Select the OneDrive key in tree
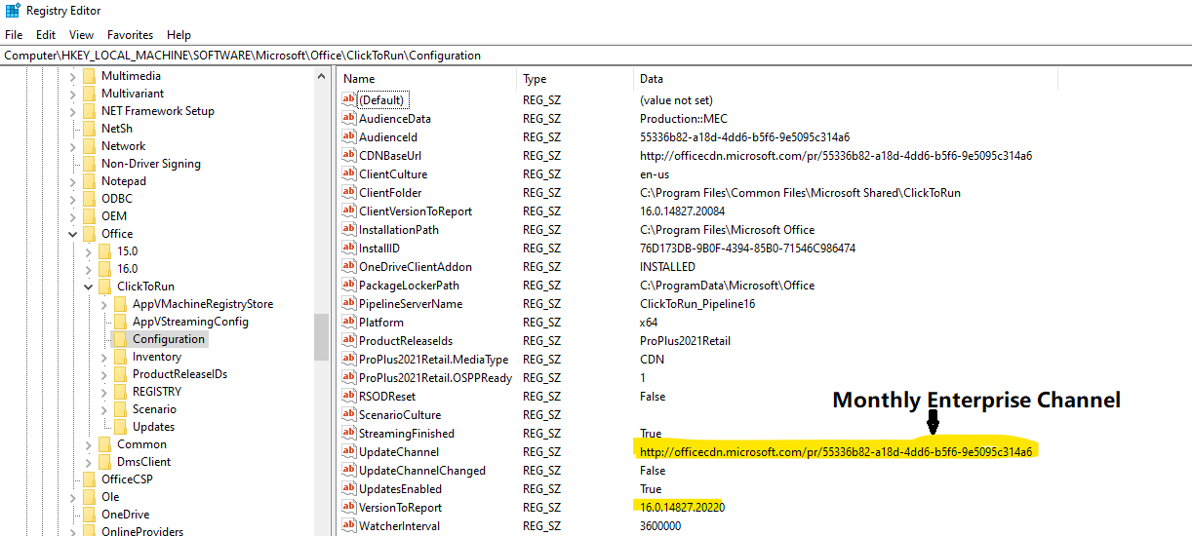The height and width of the screenshot is (536, 1192). 127,514
